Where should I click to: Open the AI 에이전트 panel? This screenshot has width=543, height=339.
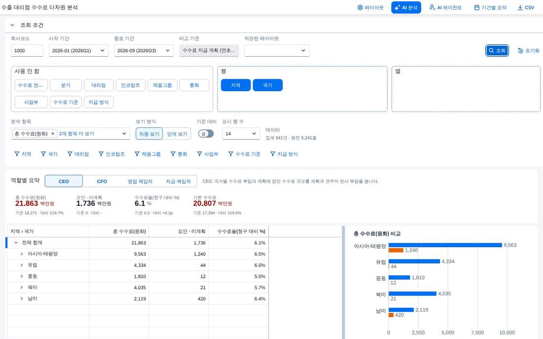coord(445,7)
